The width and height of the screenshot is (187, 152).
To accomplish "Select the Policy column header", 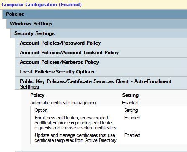I will (37, 95).
